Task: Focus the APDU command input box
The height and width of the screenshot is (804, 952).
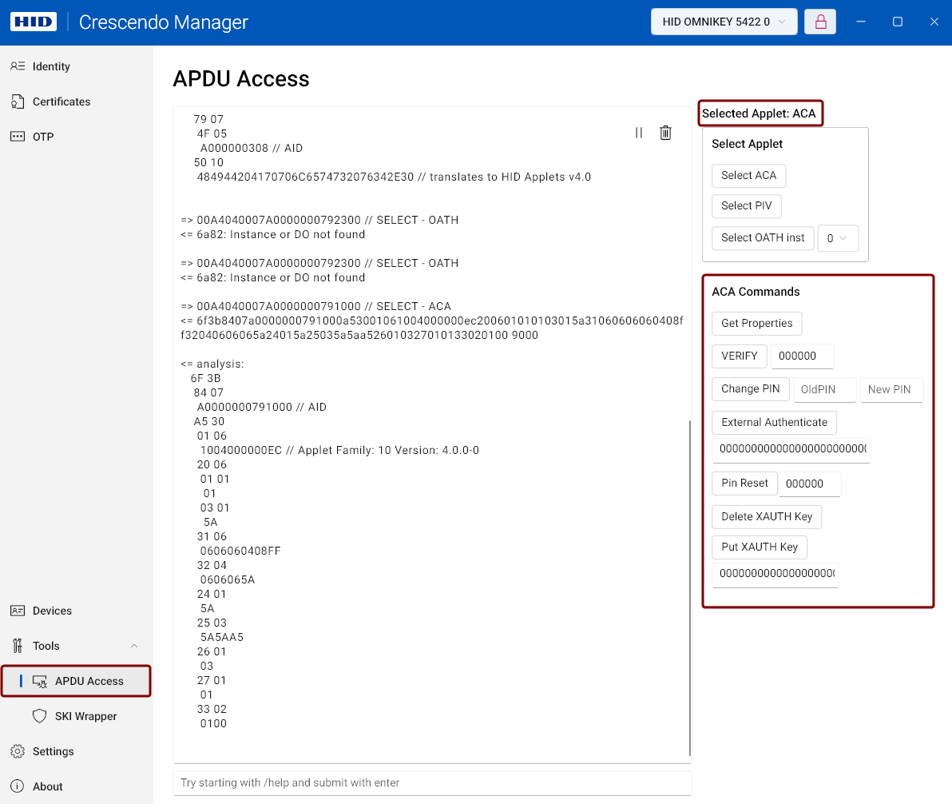Action: [432, 782]
